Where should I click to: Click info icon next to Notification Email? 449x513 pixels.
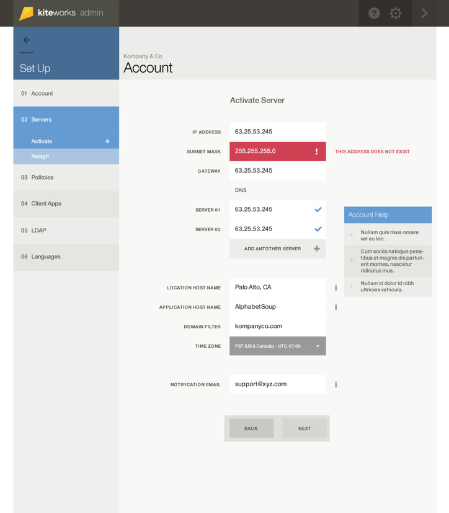click(x=336, y=384)
